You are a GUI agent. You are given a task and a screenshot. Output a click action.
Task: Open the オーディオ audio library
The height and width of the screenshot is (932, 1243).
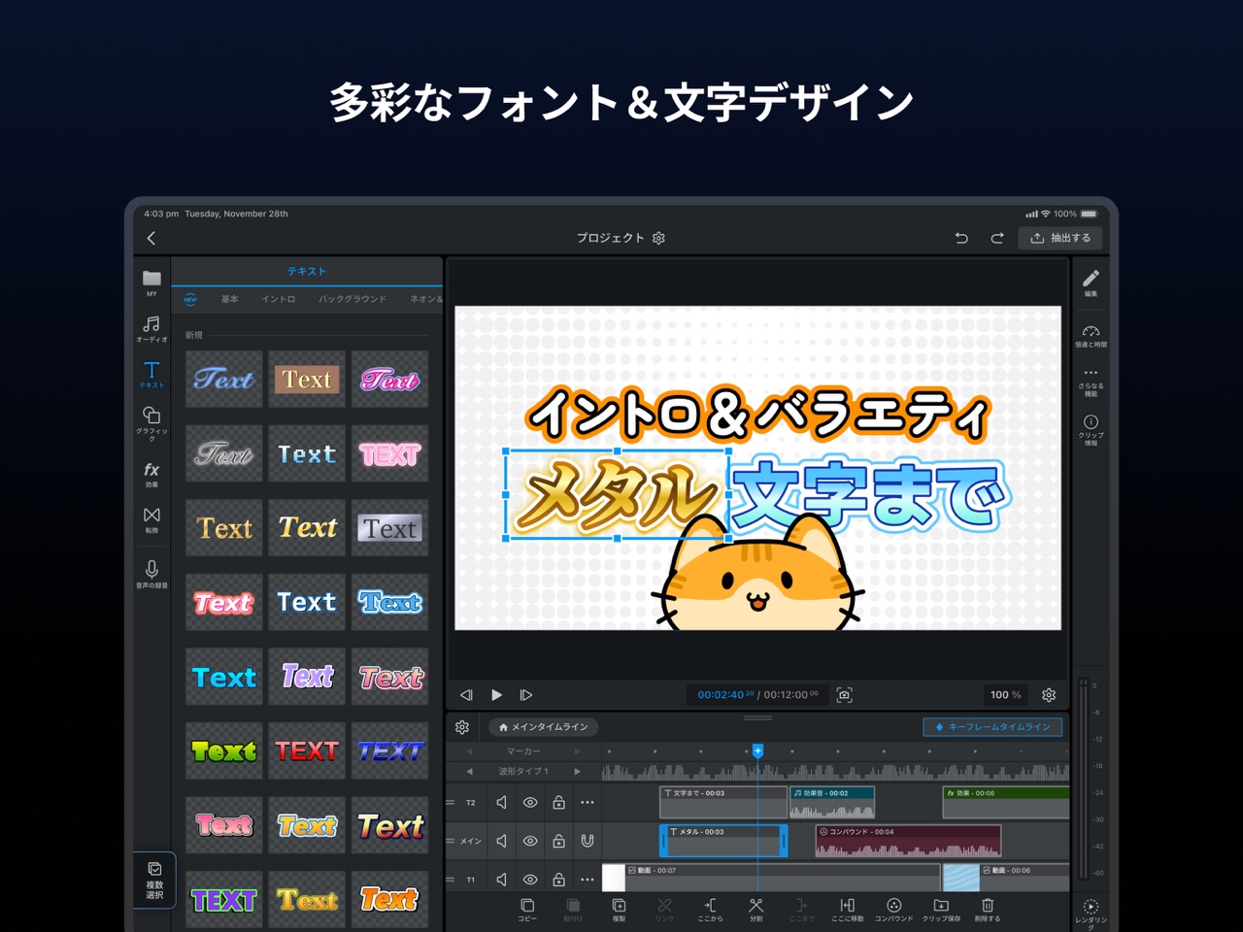tap(151, 329)
